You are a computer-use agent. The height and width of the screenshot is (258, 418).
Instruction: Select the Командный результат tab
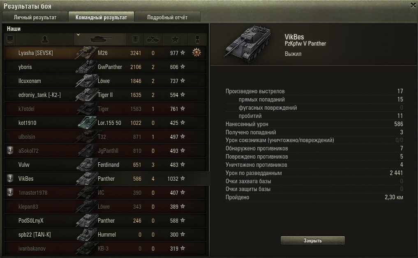[x=101, y=17]
